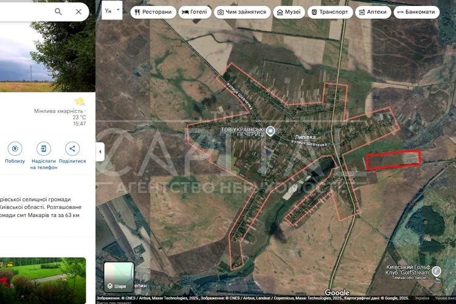The height and width of the screenshot is (304, 456).
Task: Open the Шари layers switcher
Action: [119, 277]
